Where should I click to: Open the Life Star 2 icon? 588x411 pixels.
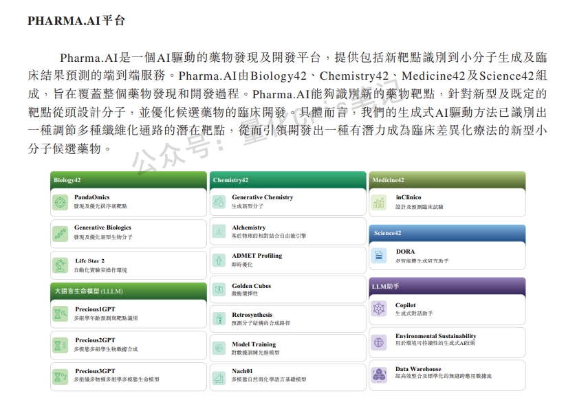tap(61, 265)
